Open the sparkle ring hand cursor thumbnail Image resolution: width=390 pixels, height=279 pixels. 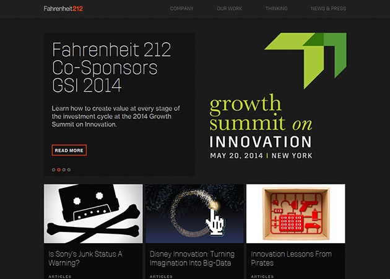click(194, 214)
